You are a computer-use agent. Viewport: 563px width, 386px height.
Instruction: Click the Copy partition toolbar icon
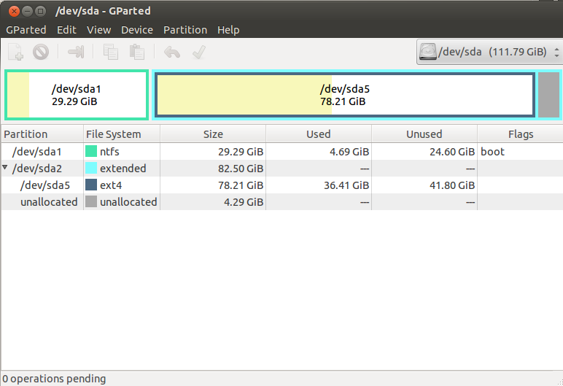(x=111, y=53)
